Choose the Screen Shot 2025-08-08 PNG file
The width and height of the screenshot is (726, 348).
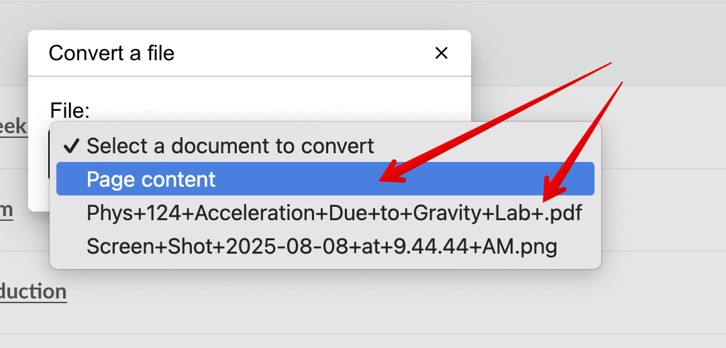tap(321, 247)
